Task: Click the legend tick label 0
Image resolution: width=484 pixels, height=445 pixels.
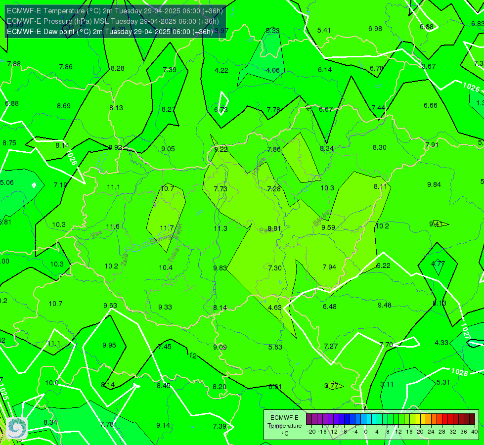Action: 366,432
